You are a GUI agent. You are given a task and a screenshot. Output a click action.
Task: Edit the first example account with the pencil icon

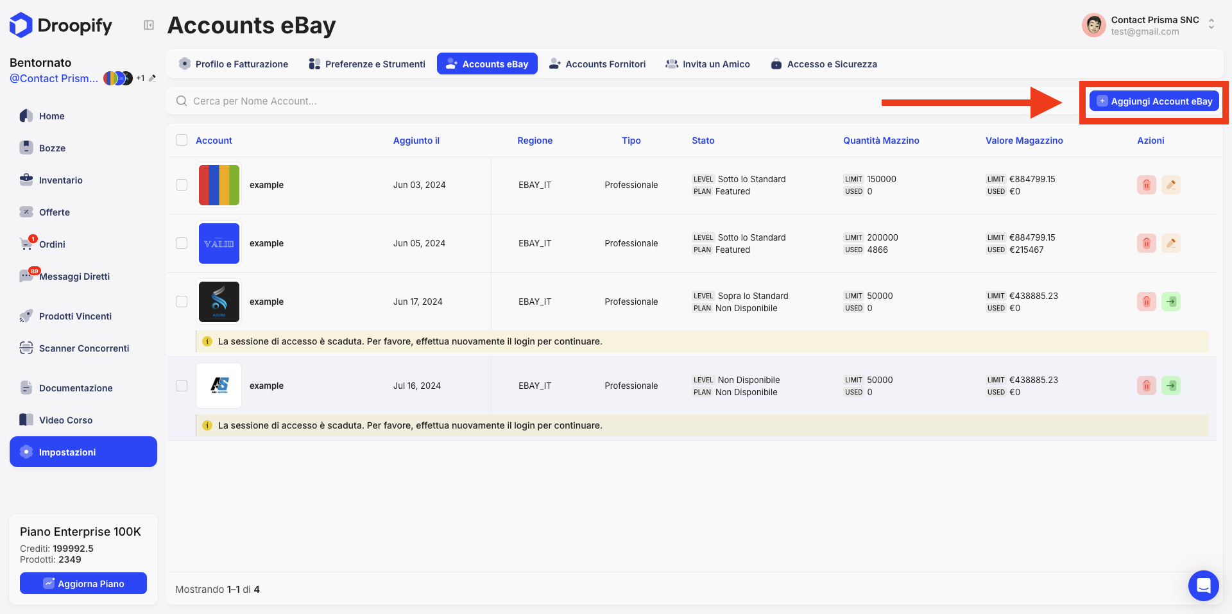point(1170,185)
